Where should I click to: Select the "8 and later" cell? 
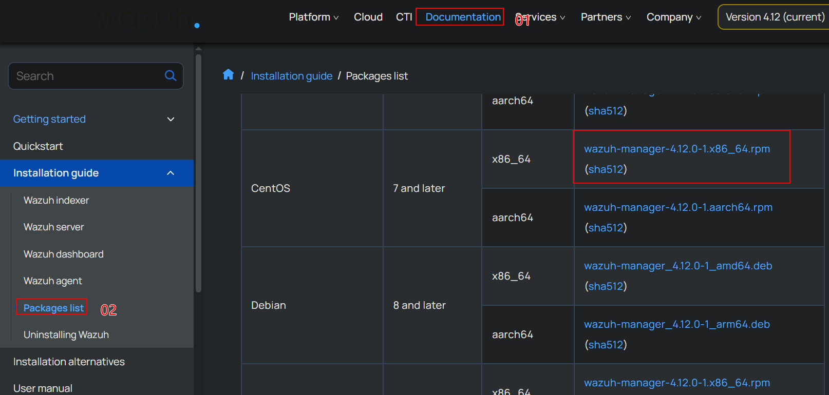coord(432,305)
